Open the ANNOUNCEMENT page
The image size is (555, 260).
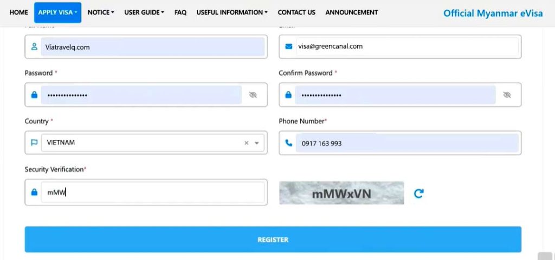351,12
